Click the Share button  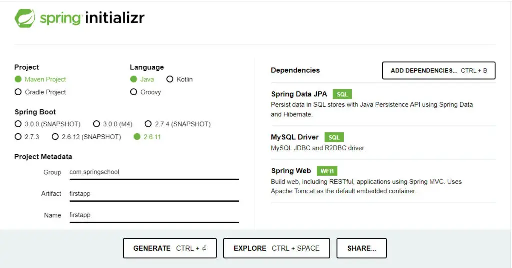(x=361, y=248)
